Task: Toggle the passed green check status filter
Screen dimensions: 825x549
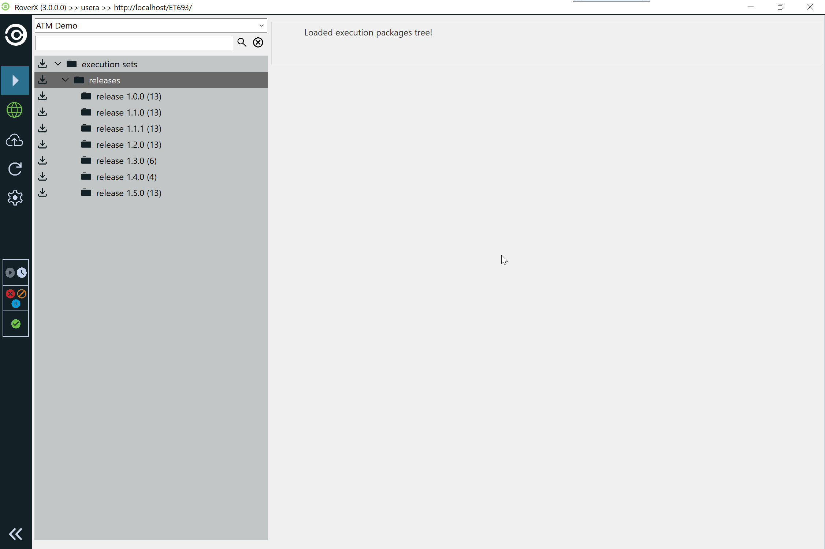Action: tap(16, 324)
